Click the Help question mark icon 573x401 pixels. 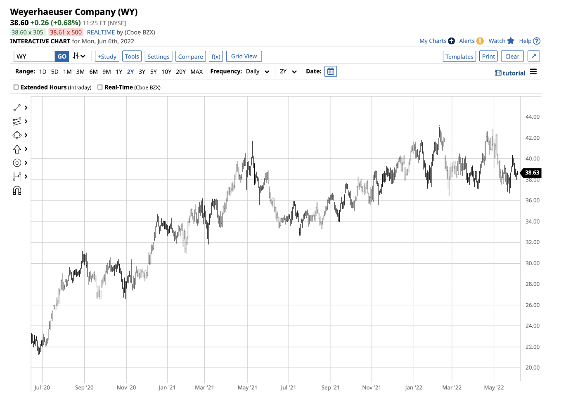(x=537, y=41)
